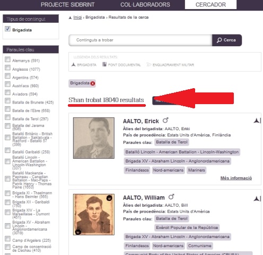263x255 pixels.
Task: Click the brigadista type icon on William's card
Action: tap(257, 199)
